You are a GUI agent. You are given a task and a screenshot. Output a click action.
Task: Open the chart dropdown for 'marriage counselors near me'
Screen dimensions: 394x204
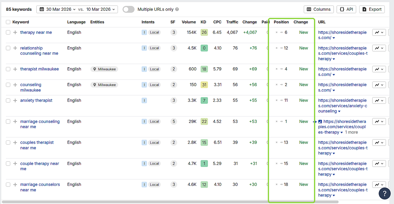(x=379, y=185)
